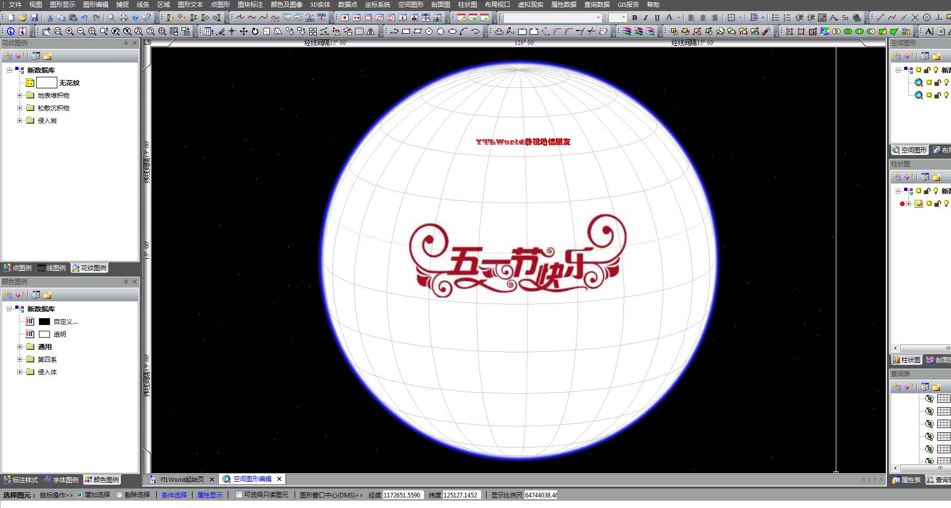Collapse 新数据库 in 花纹图例 panel
Image resolution: width=951 pixels, height=508 pixels.
click(9, 70)
